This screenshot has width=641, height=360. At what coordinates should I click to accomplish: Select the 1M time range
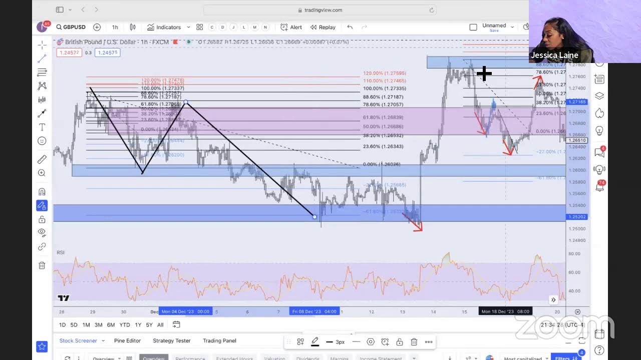tap(86, 325)
